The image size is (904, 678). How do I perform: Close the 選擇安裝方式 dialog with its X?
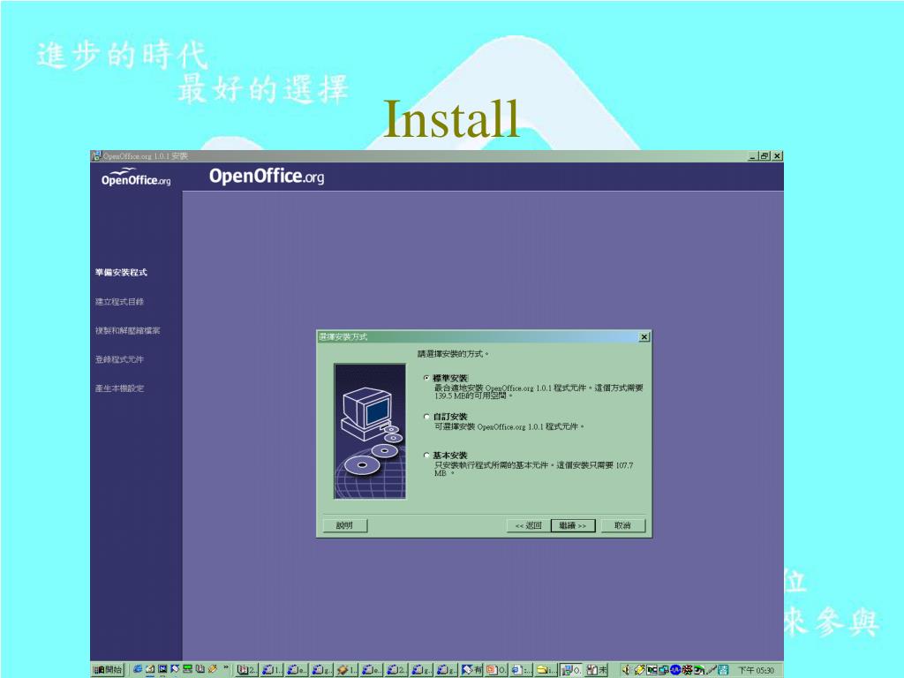(x=644, y=336)
